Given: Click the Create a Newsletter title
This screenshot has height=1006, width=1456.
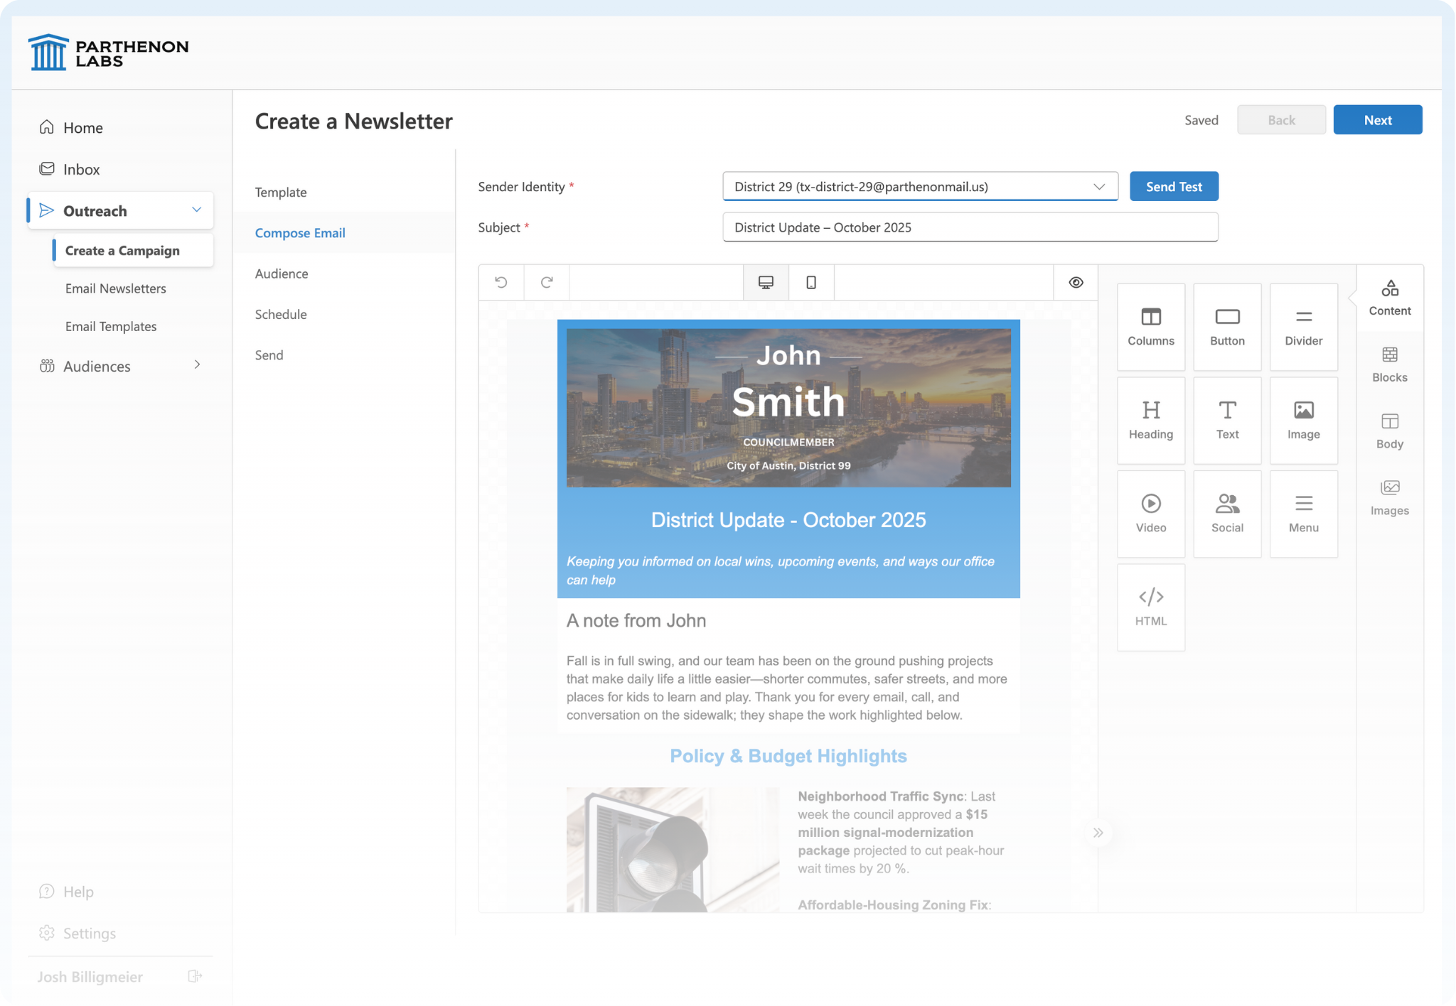Looking at the screenshot, I should pos(353,121).
